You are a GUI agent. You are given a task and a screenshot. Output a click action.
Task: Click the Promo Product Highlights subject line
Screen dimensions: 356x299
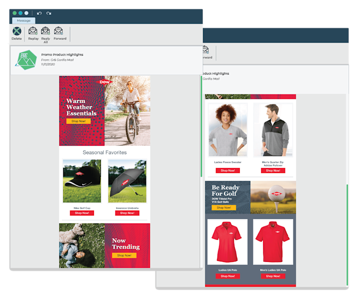click(x=62, y=55)
